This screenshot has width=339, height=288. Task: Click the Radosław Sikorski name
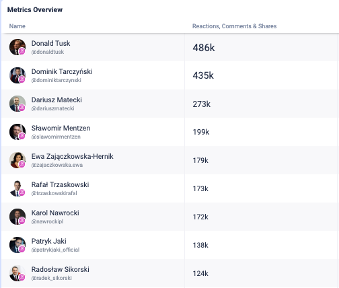click(61, 269)
